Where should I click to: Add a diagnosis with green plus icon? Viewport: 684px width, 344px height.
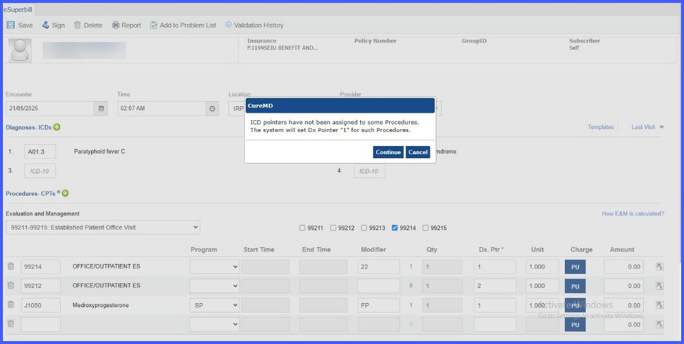pos(57,127)
